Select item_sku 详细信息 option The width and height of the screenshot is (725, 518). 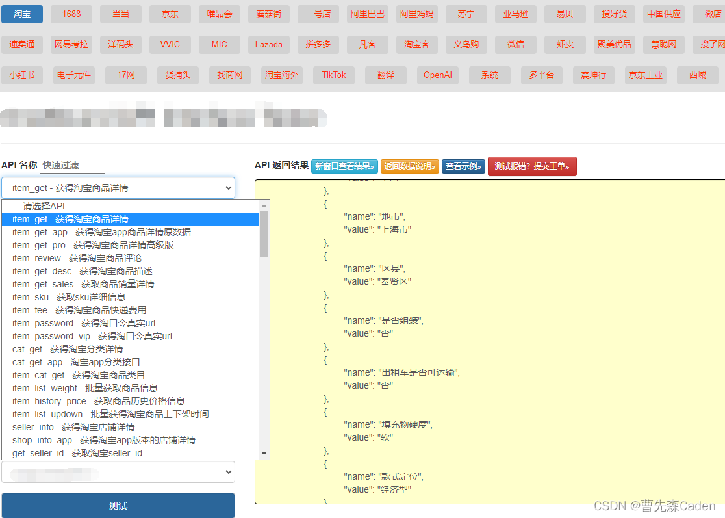(131, 297)
